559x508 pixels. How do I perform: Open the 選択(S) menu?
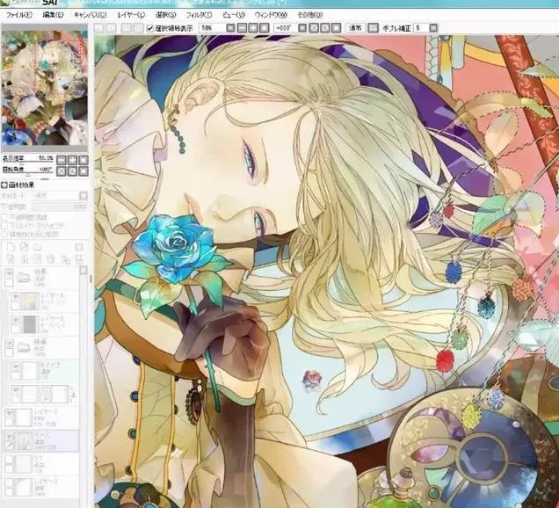[166, 15]
